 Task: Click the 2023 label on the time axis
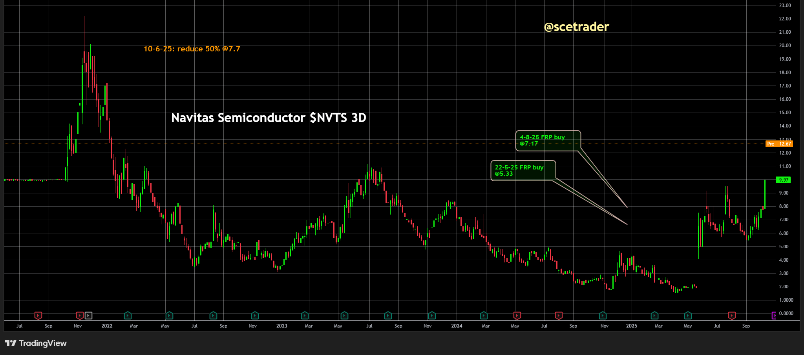(281, 326)
